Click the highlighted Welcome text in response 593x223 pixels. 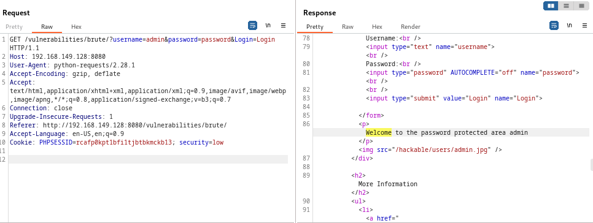tap(379, 132)
